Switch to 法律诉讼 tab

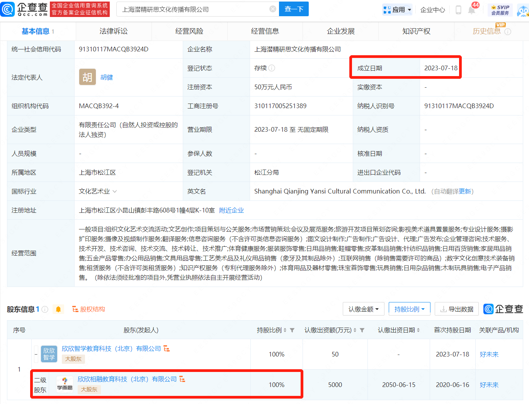tap(114, 31)
